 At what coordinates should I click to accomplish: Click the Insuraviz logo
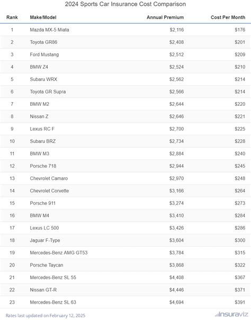coord(231,314)
